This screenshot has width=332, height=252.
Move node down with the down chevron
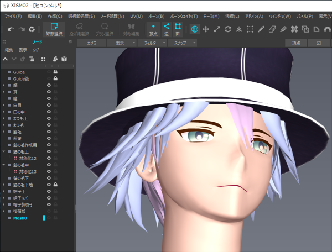tap(14, 59)
